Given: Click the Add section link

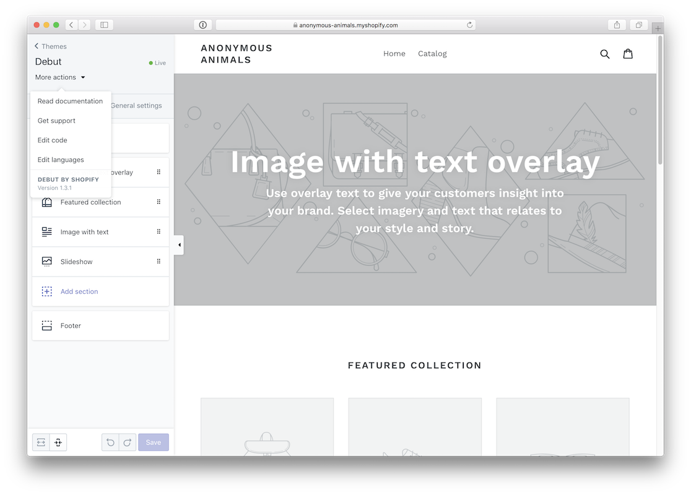Looking at the screenshot, I should (x=79, y=291).
